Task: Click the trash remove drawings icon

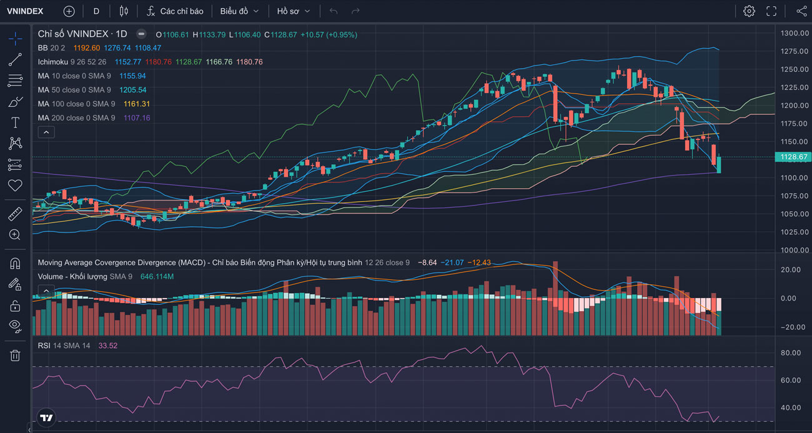Action: tap(15, 356)
